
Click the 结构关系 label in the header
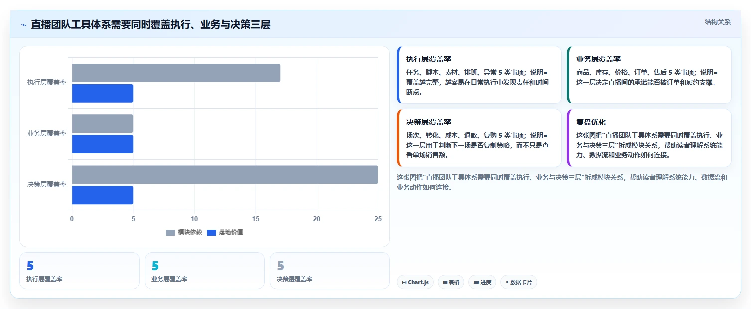(717, 22)
